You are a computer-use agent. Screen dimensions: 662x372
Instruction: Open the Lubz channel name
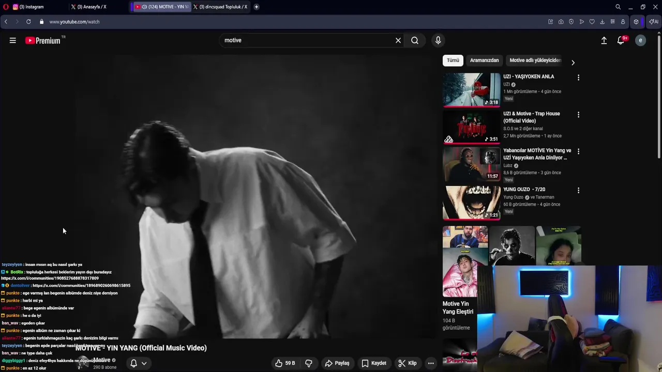tap(508, 165)
